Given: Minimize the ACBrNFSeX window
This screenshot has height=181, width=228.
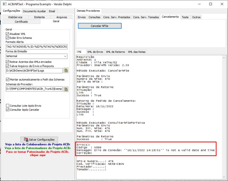Looking at the screenshot, I should point(199,4).
